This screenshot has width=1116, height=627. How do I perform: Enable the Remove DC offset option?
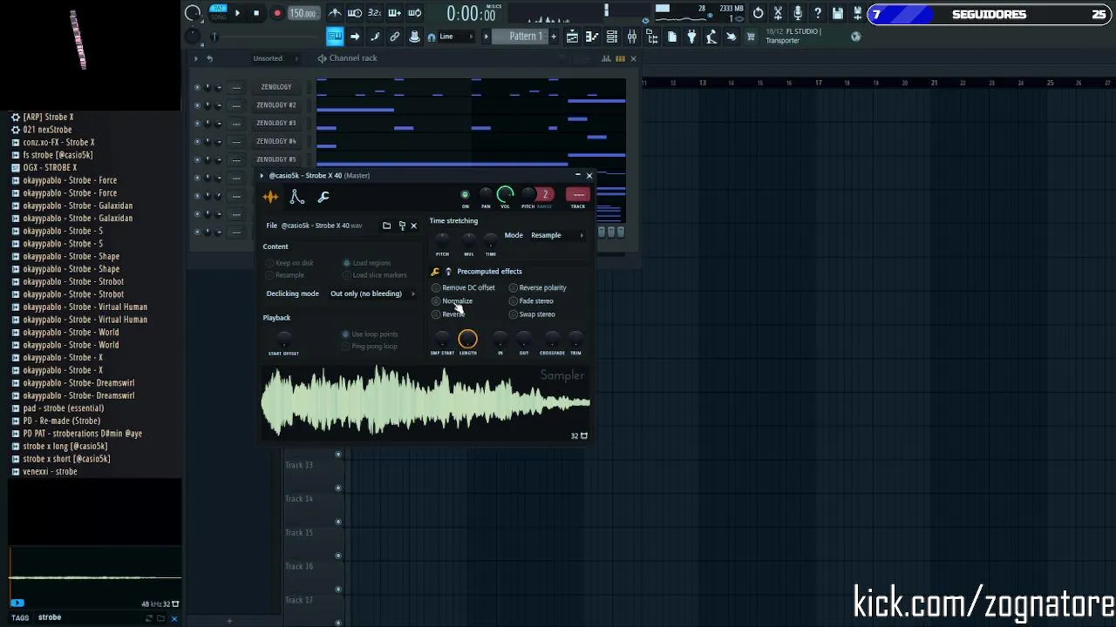[x=464, y=287]
